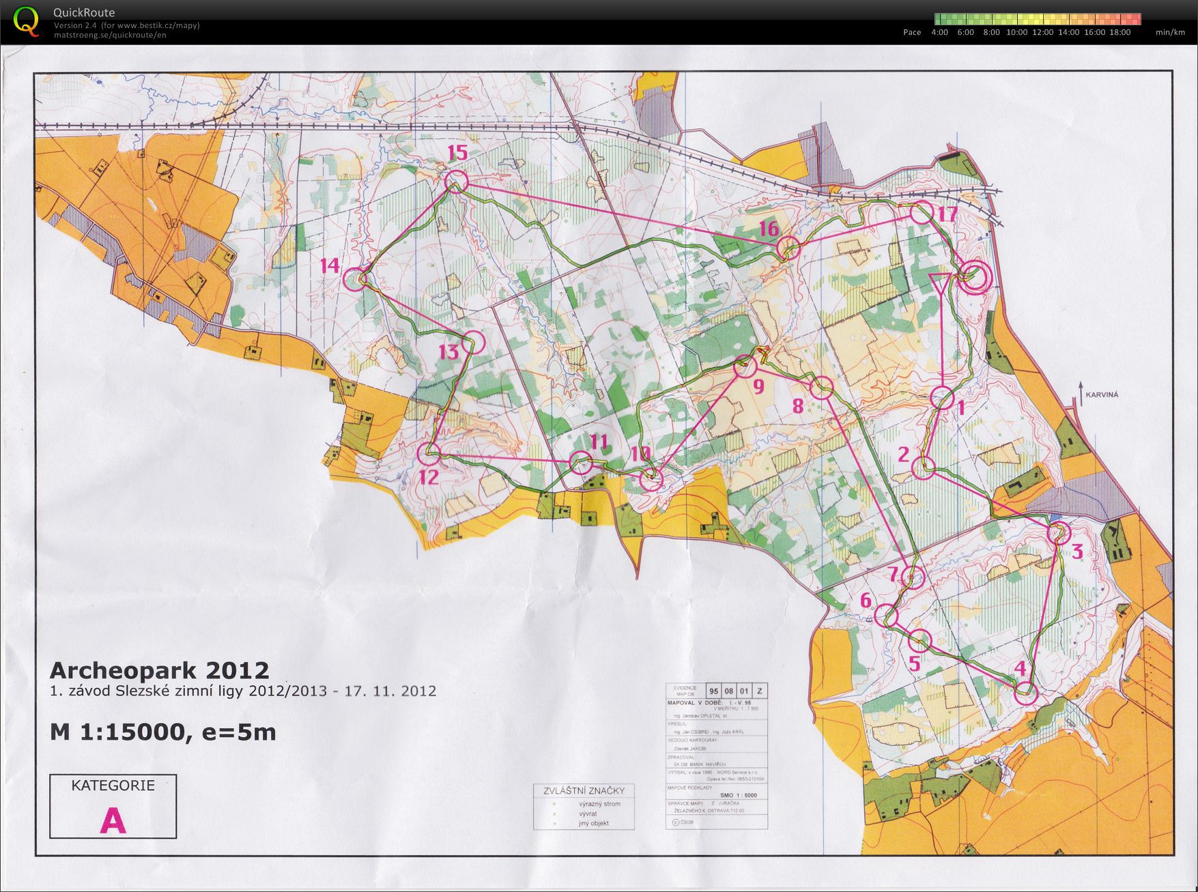Click control circle 1 on the map

(x=942, y=398)
